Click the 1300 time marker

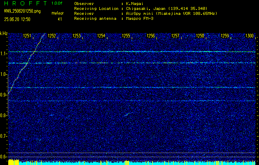pos(250,36)
